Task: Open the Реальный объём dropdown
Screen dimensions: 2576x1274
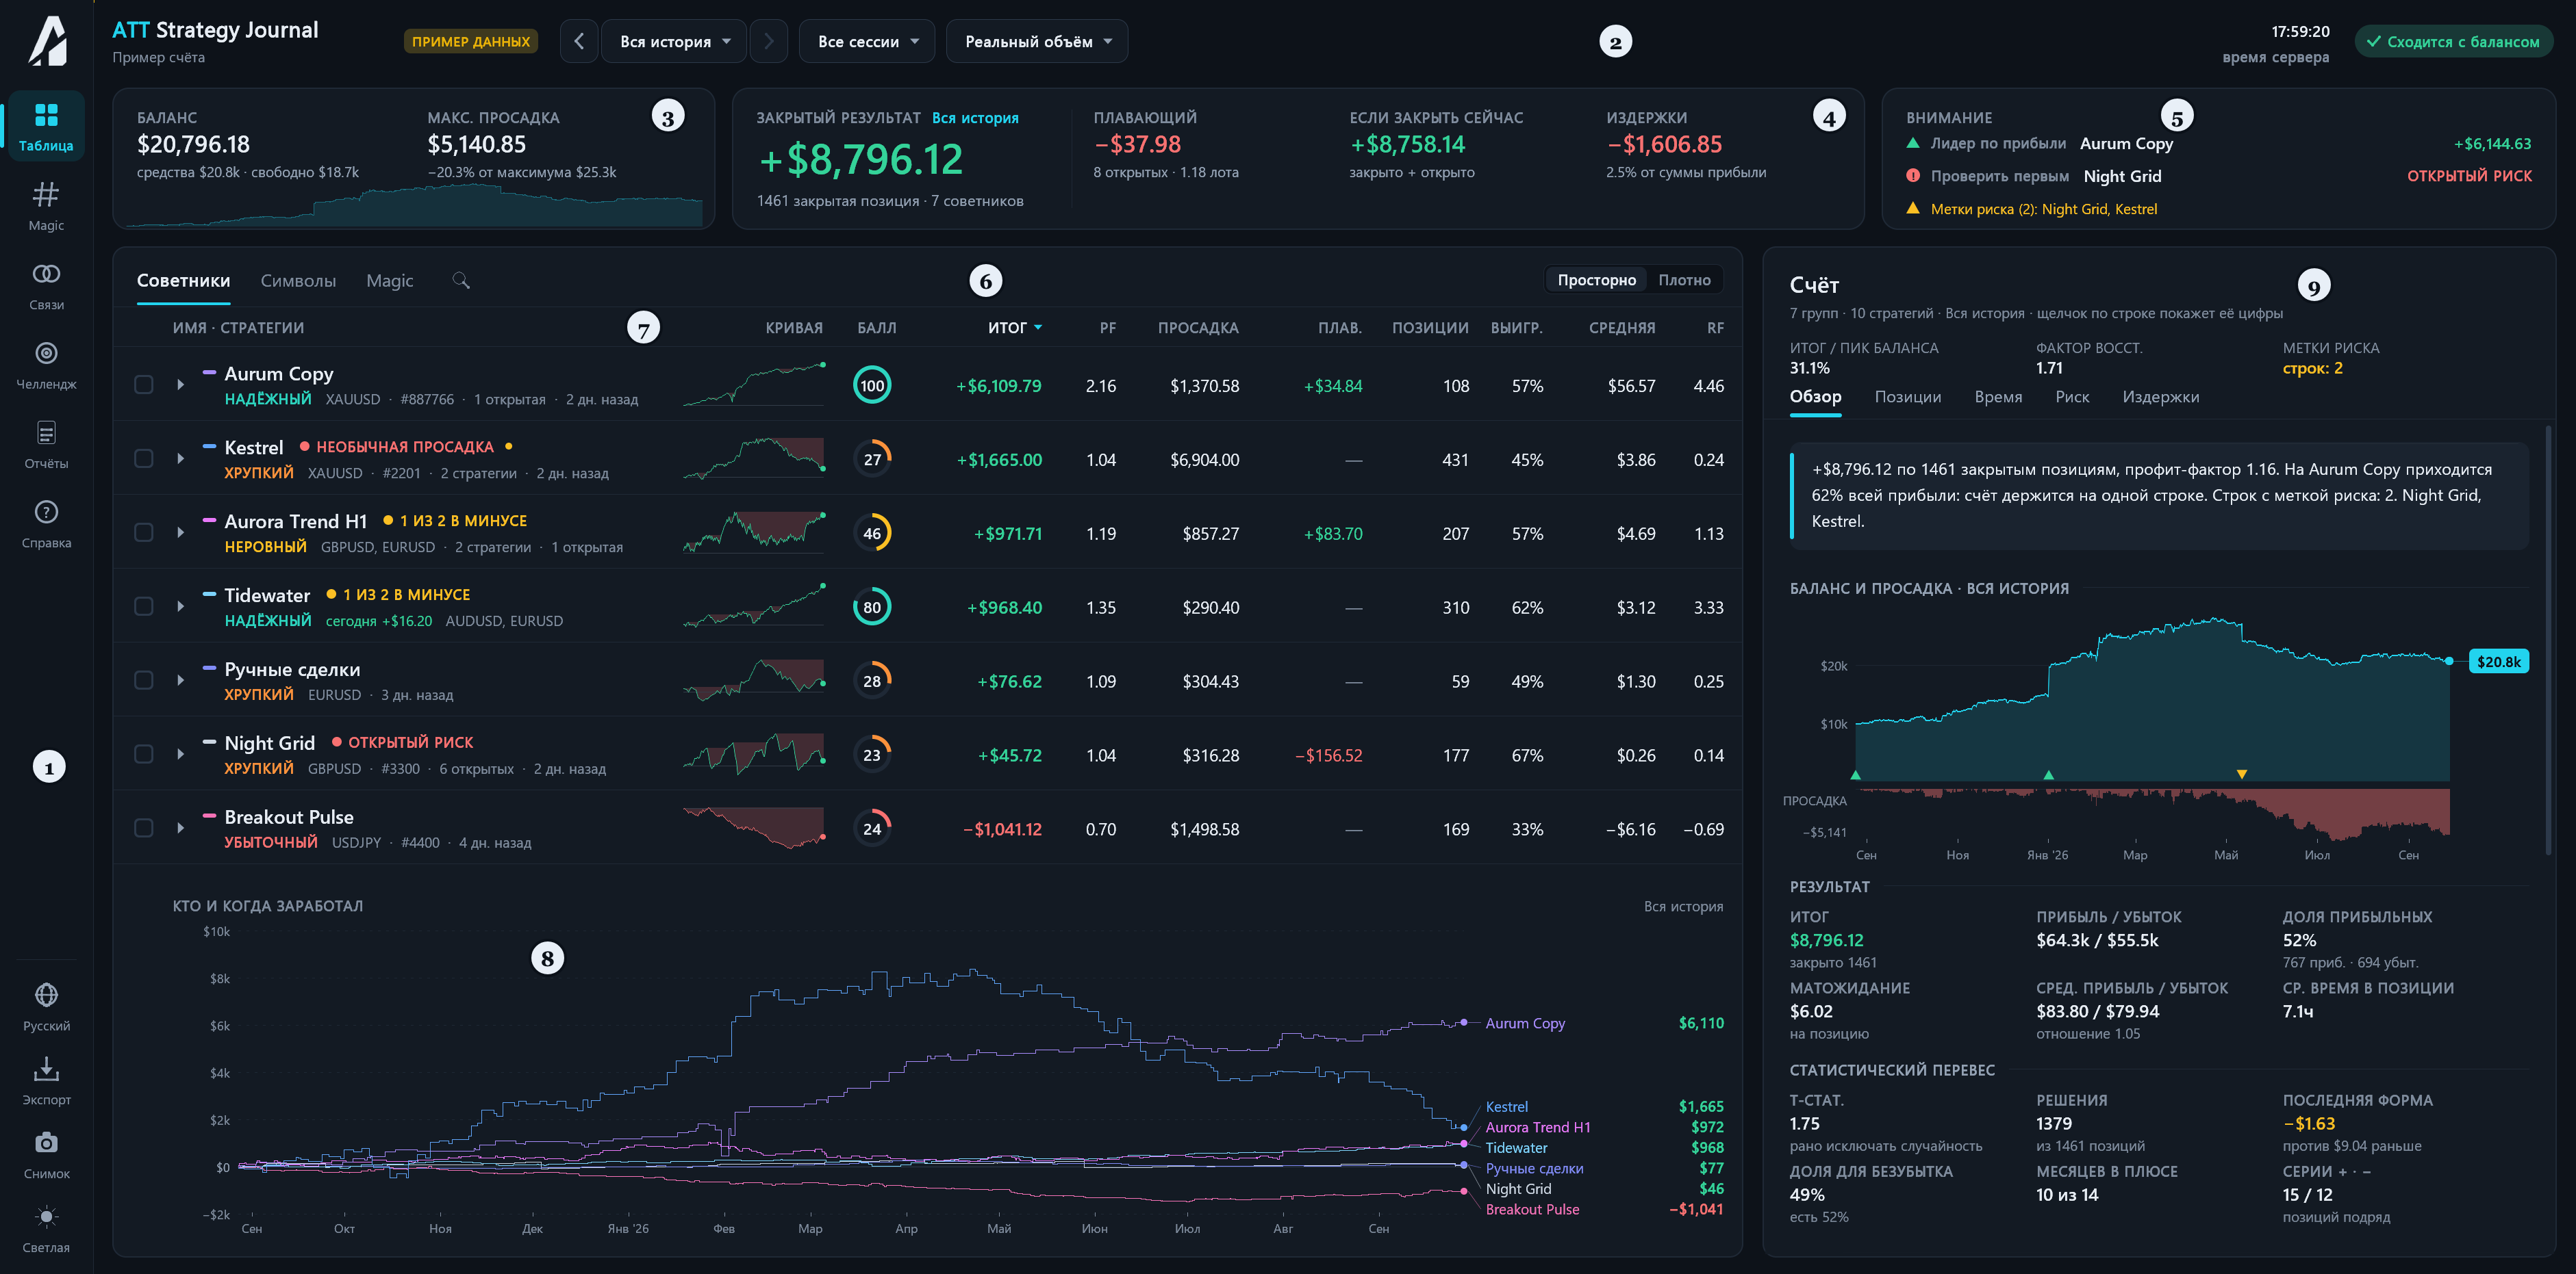Action: pos(1037,42)
